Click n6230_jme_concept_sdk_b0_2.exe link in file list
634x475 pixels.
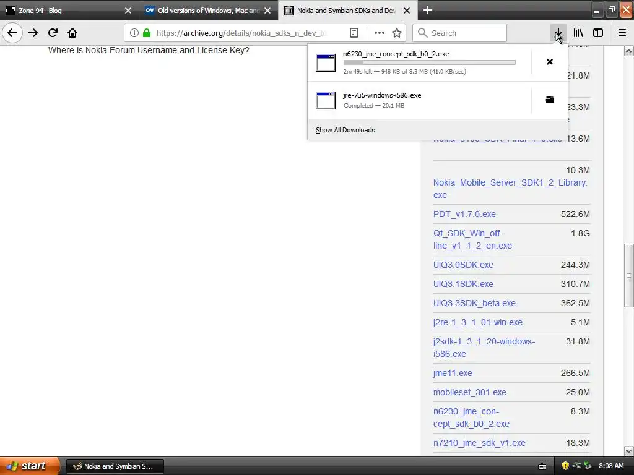point(471,417)
